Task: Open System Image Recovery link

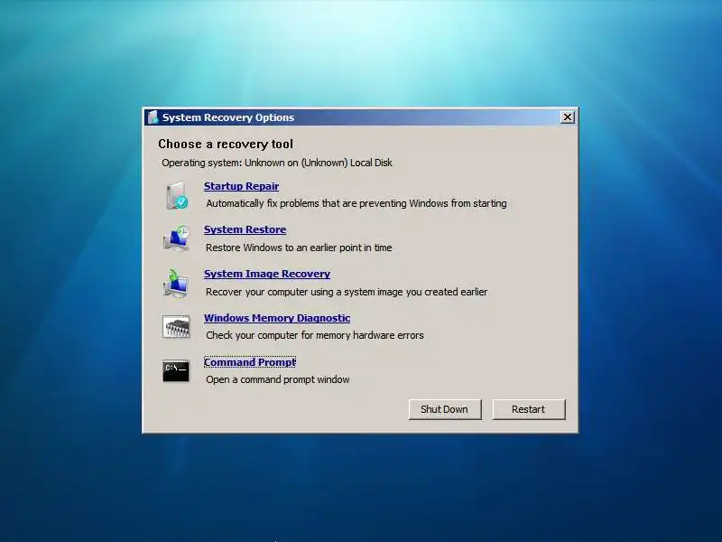Action: pyautogui.click(x=267, y=274)
